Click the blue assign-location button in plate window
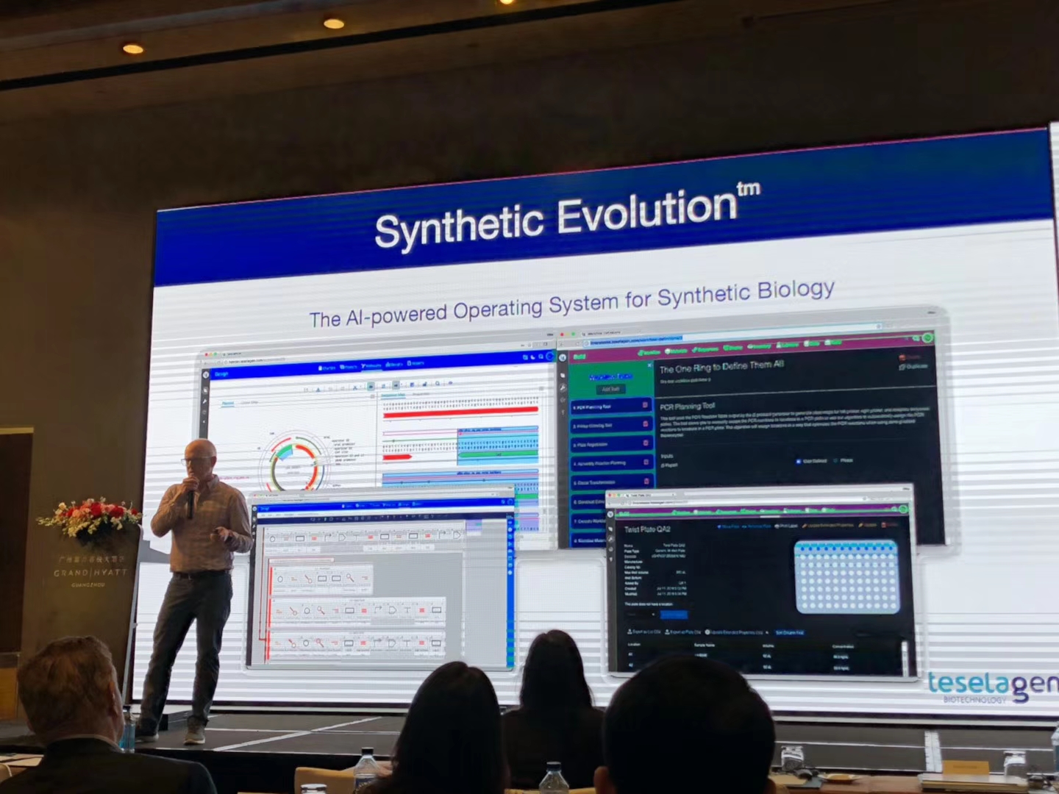This screenshot has width=1059, height=794. (x=674, y=615)
